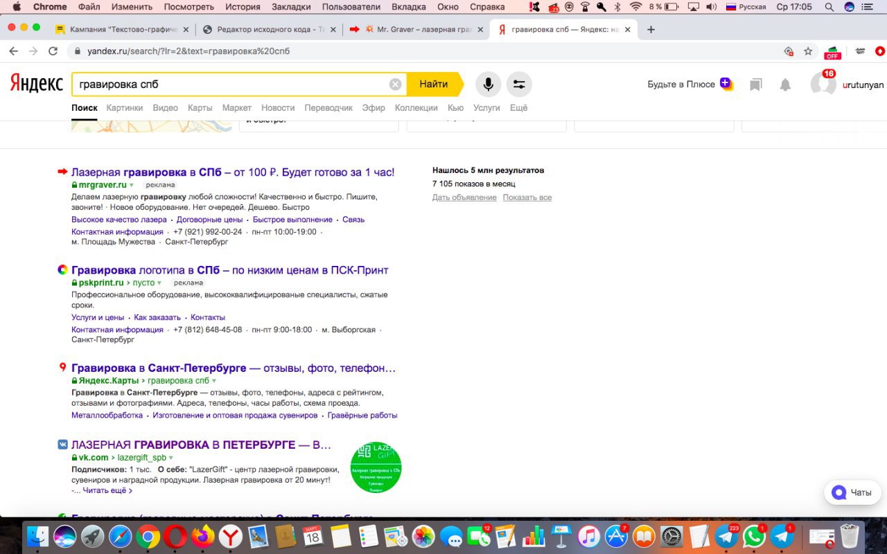The image size is (887, 554).
Task: Open search settings sliders icon
Action: (x=519, y=84)
